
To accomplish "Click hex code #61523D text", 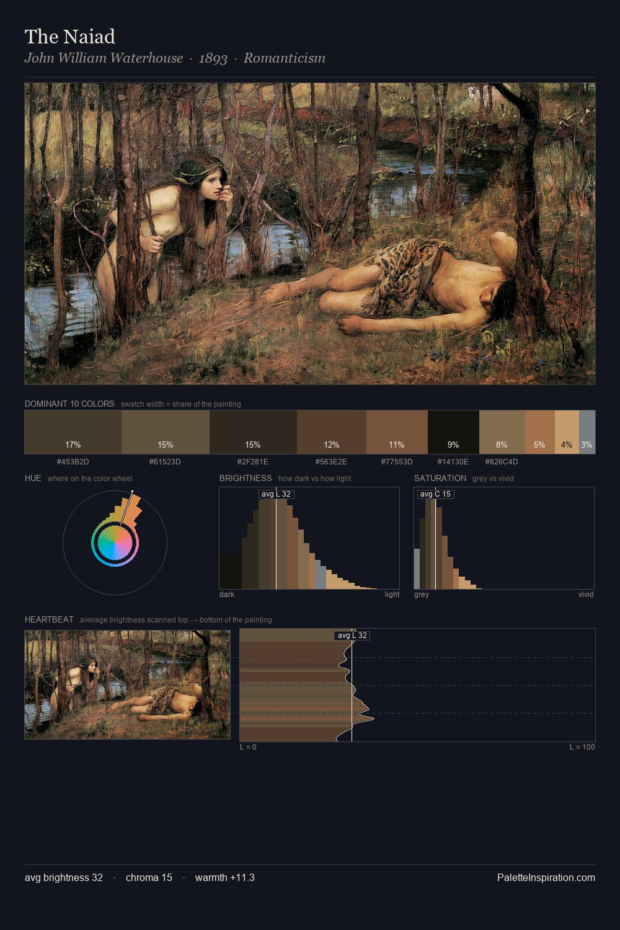I will [x=165, y=462].
